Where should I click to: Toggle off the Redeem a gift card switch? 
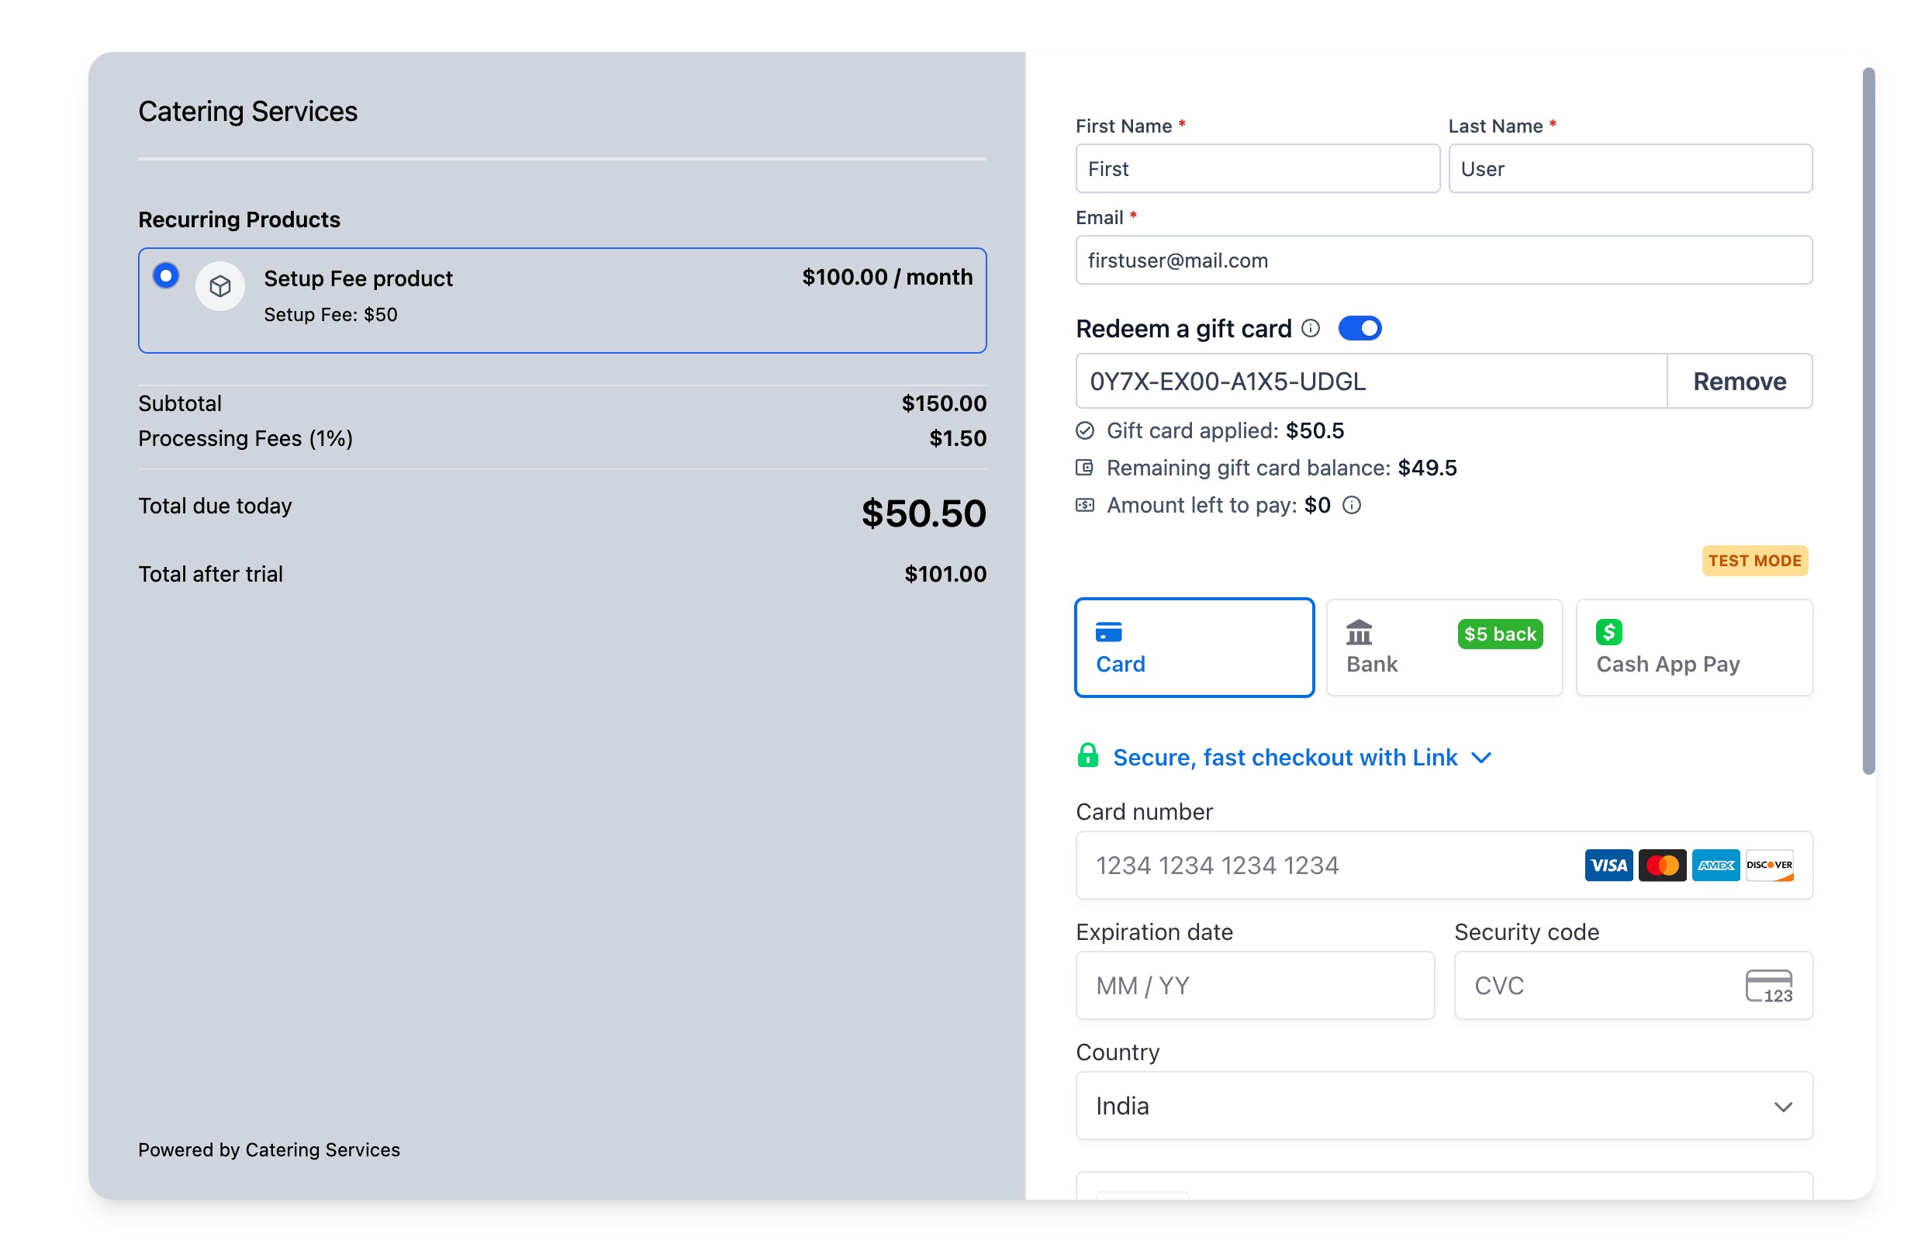pos(1360,328)
